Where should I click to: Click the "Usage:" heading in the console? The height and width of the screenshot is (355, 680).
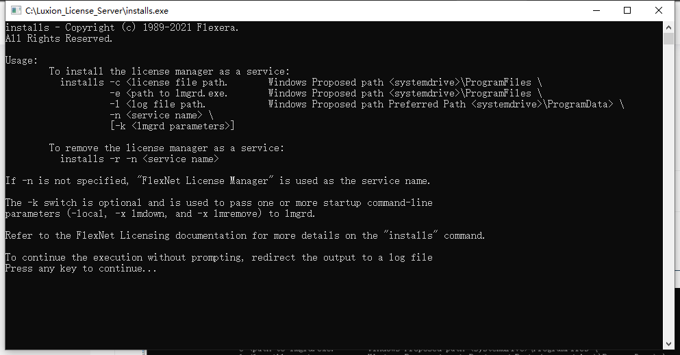22,61
